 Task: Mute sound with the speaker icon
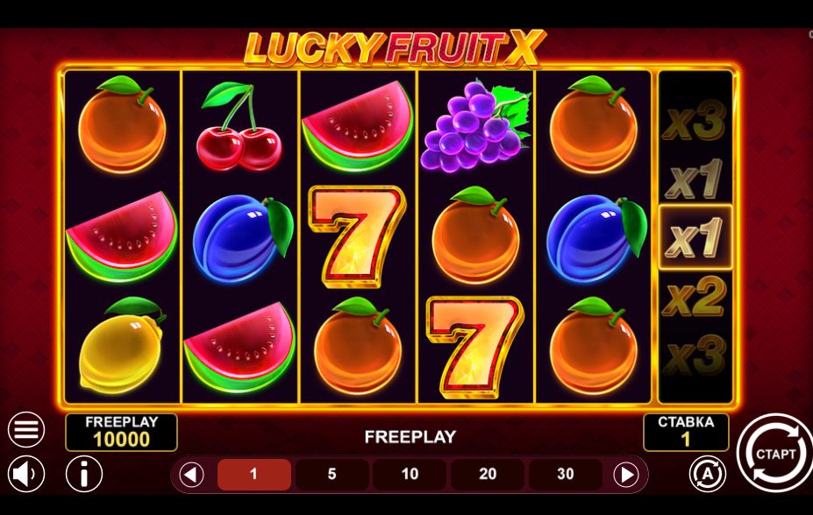[x=26, y=474]
